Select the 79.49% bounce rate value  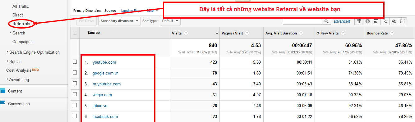click(406, 73)
